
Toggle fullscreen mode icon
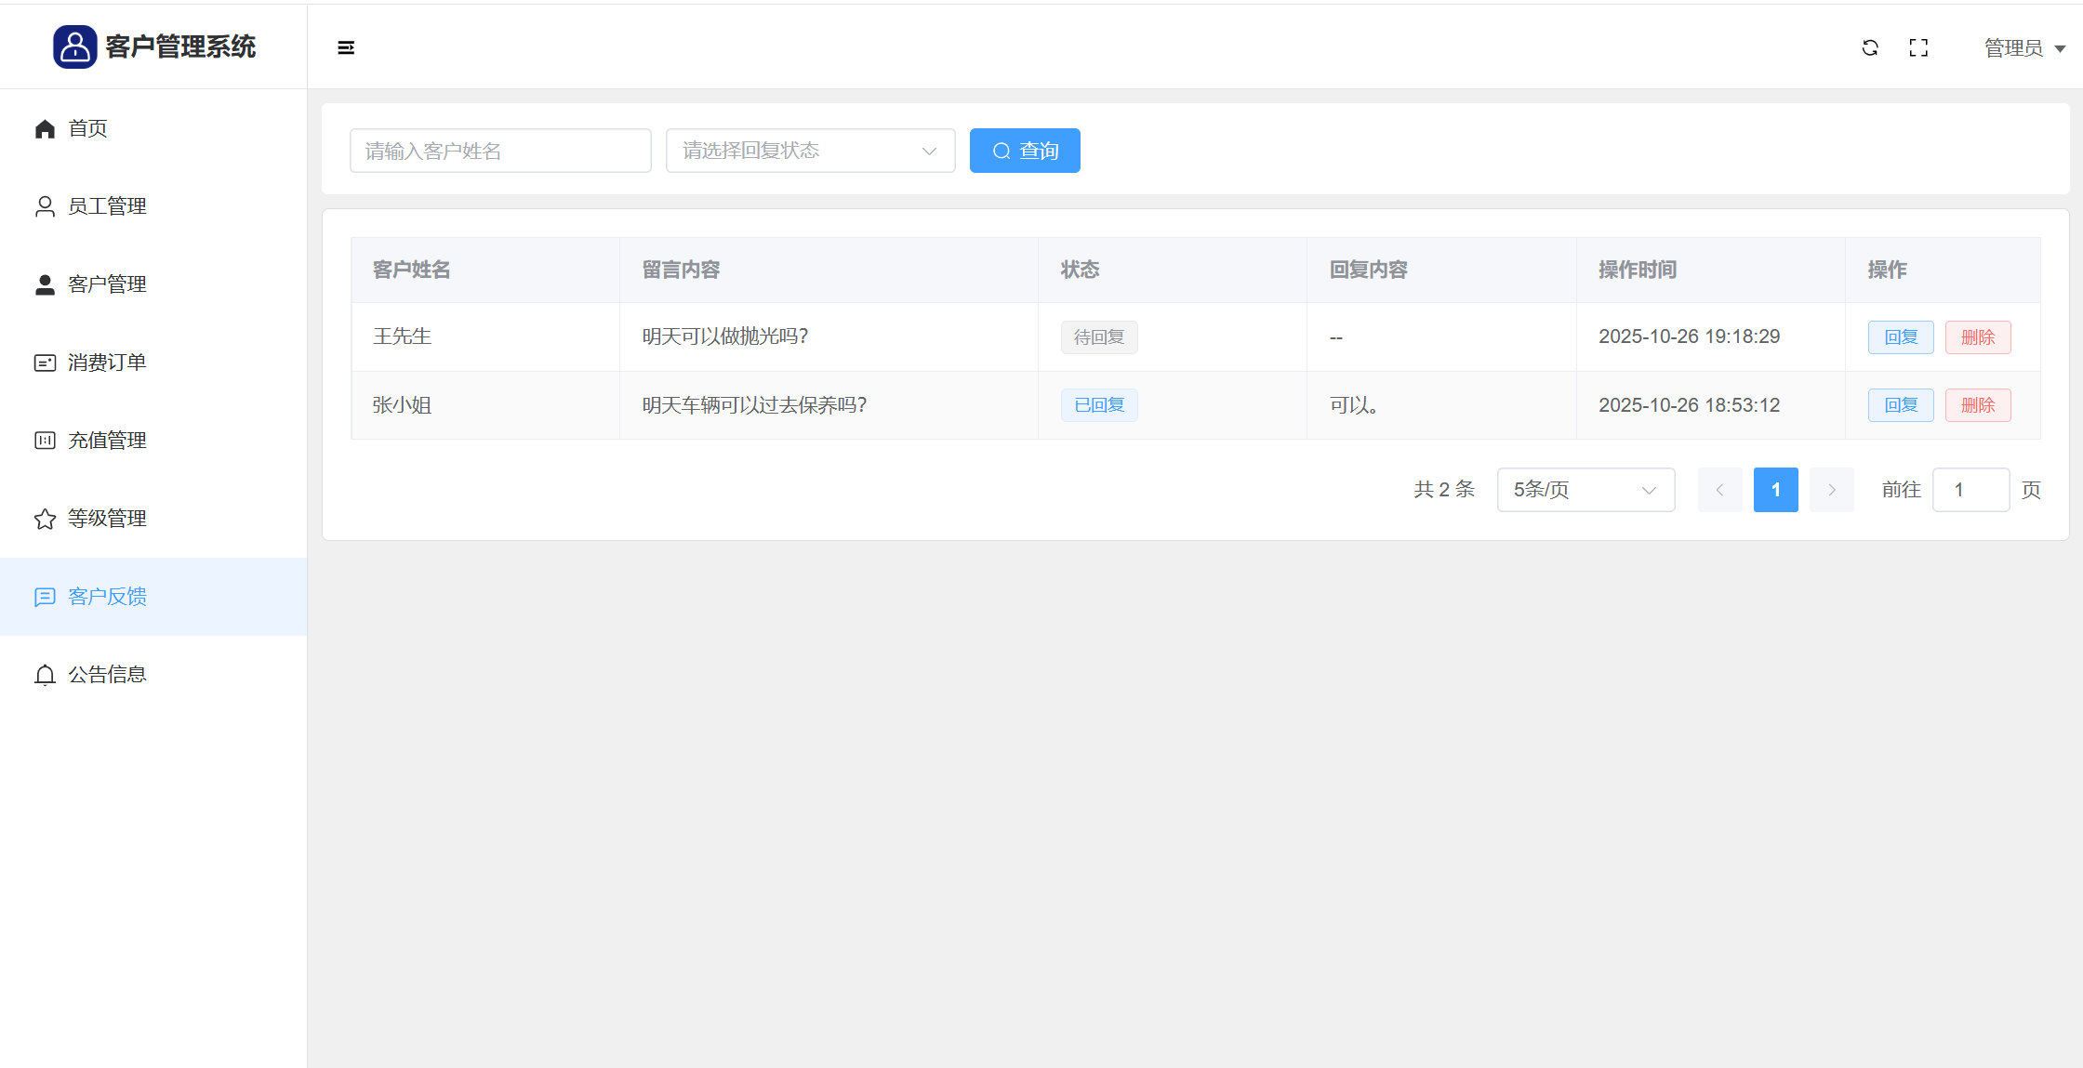coord(1918,47)
